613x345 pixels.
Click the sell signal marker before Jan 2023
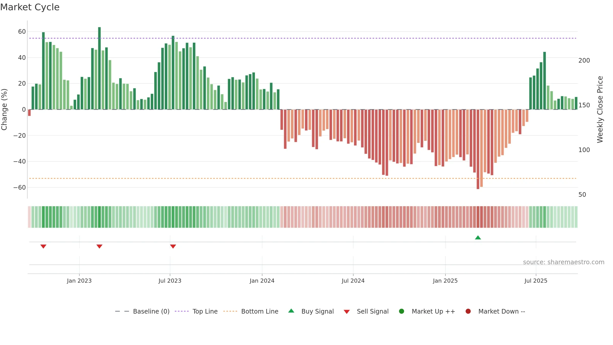[x=43, y=246]
